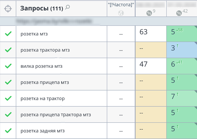Expand corner triangle on розетка прицепа мтз position
Screen dimensions: 197x139
click(x=195, y=76)
